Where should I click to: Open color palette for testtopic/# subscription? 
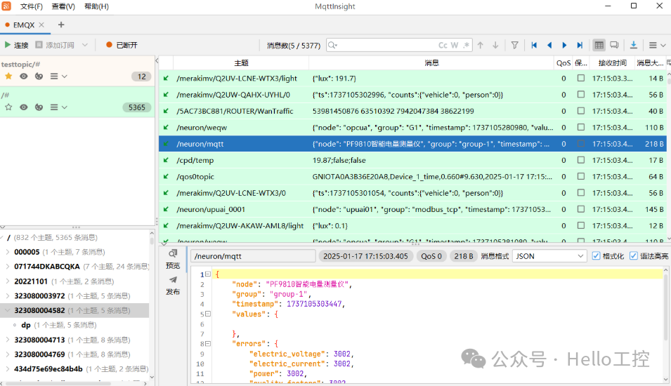pyautogui.click(x=39, y=76)
